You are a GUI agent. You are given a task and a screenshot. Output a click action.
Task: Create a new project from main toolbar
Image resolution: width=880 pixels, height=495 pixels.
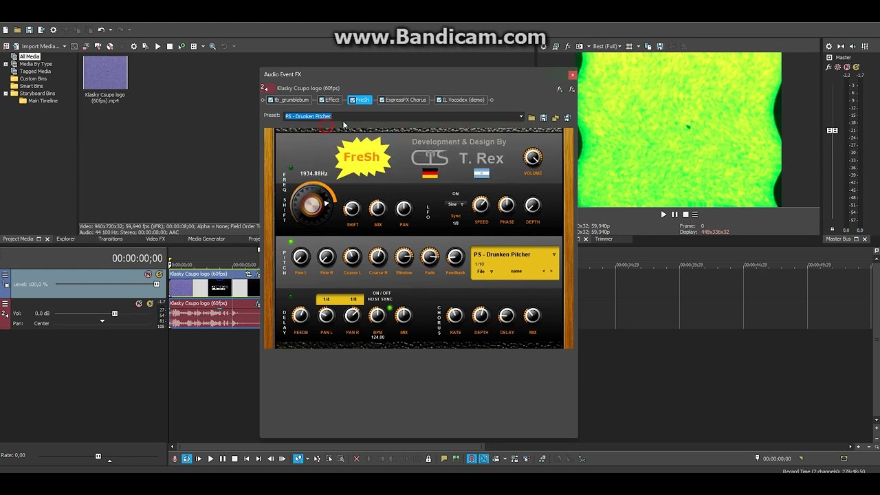[x=5, y=30]
